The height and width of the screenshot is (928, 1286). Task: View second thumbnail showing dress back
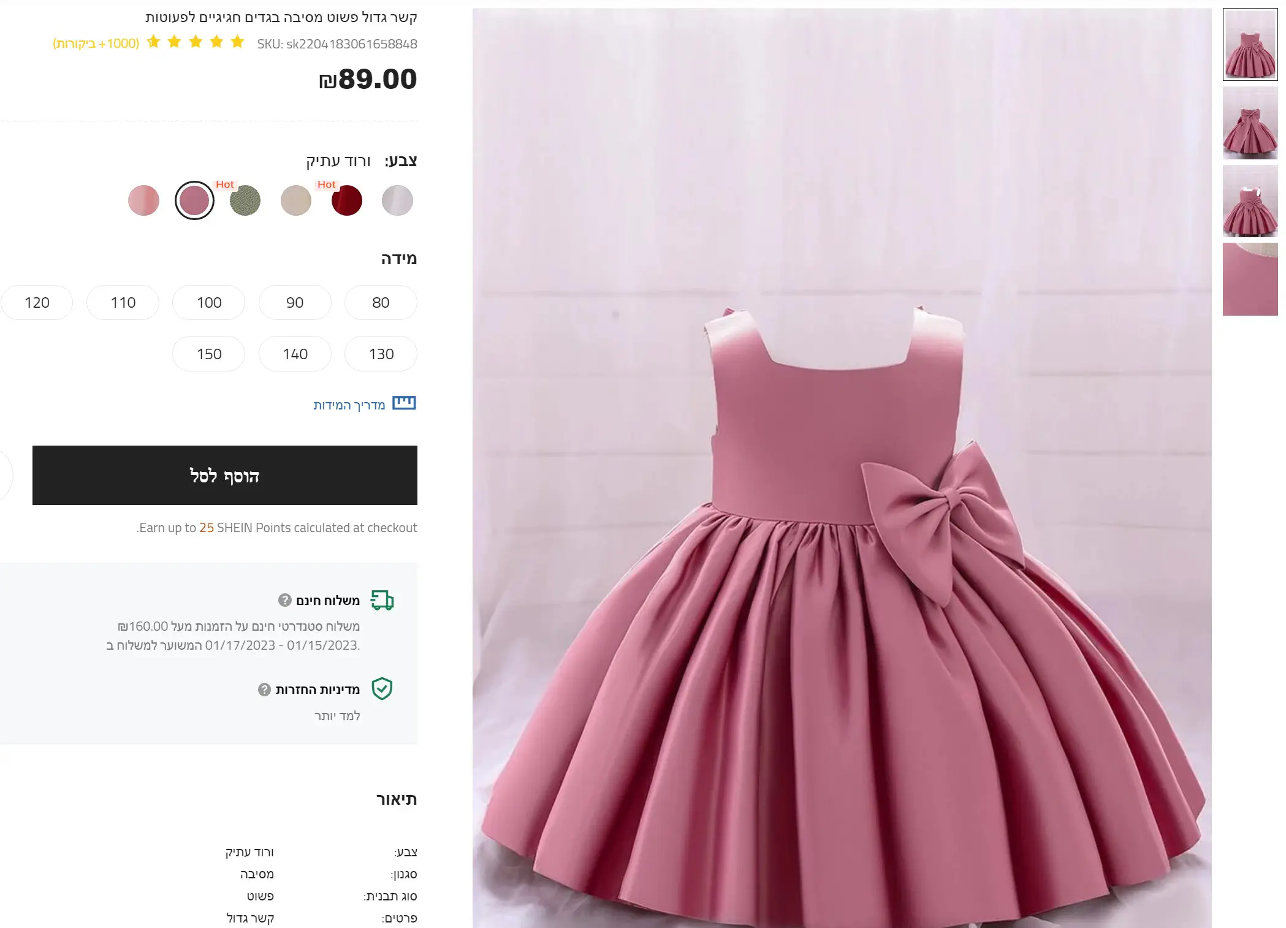[1250, 123]
